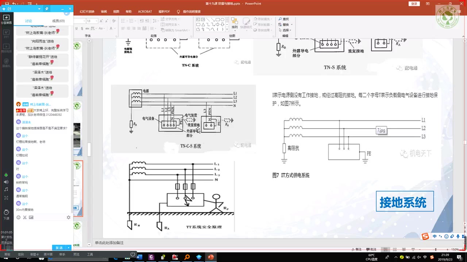The image size is (467, 262).
Task: Open the 视图 ribbon tab
Action: click(x=116, y=12)
